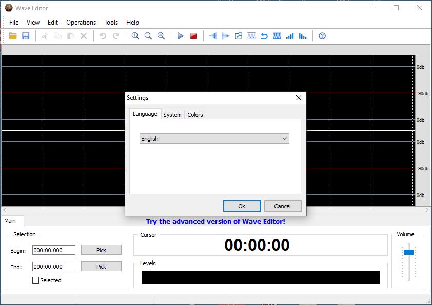Zoom in with the plus magnifier icon

point(135,36)
